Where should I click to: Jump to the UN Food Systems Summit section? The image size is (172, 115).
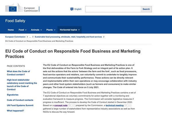pos(20,105)
